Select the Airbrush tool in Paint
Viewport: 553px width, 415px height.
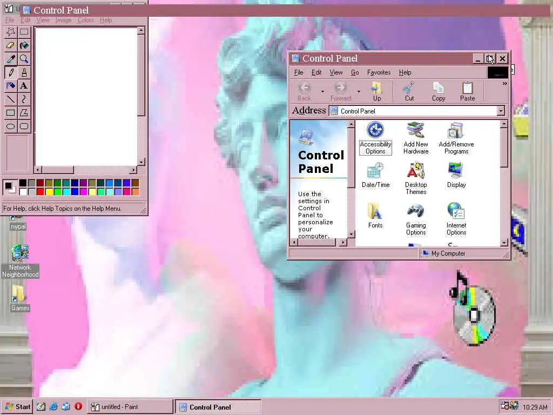[11, 86]
